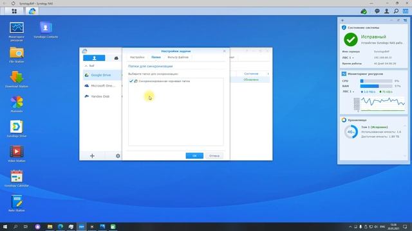Expand the LAN 1 dropdown in Resource Monitor
The width and height of the screenshot is (412, 231).
click(x=353, y=92)
